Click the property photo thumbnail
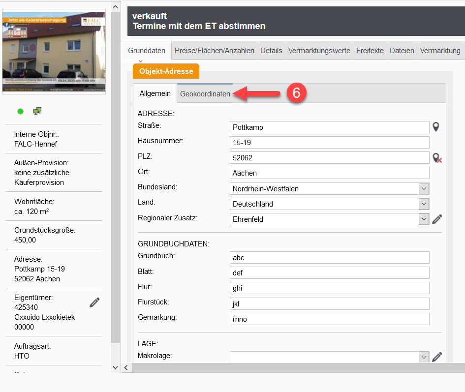 tap(54, 53)
